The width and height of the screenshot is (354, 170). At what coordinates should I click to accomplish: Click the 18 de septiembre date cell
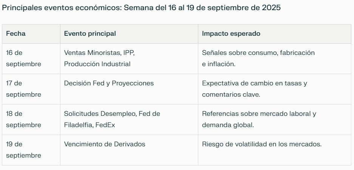click(31, 120)
